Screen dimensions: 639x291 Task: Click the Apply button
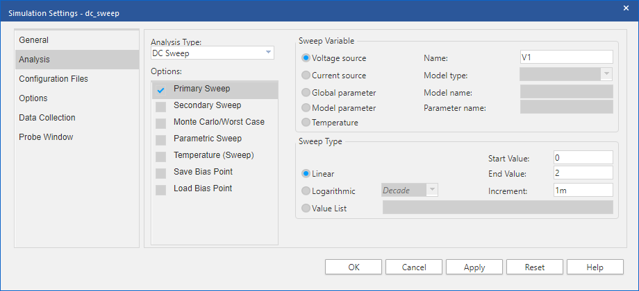pyautogui.click(x=474, y=267)
